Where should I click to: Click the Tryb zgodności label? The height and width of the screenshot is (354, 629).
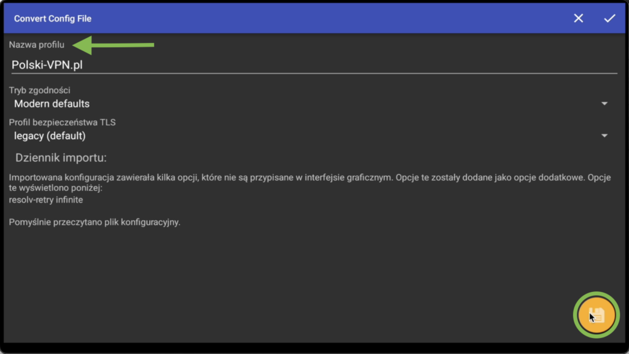39,90
